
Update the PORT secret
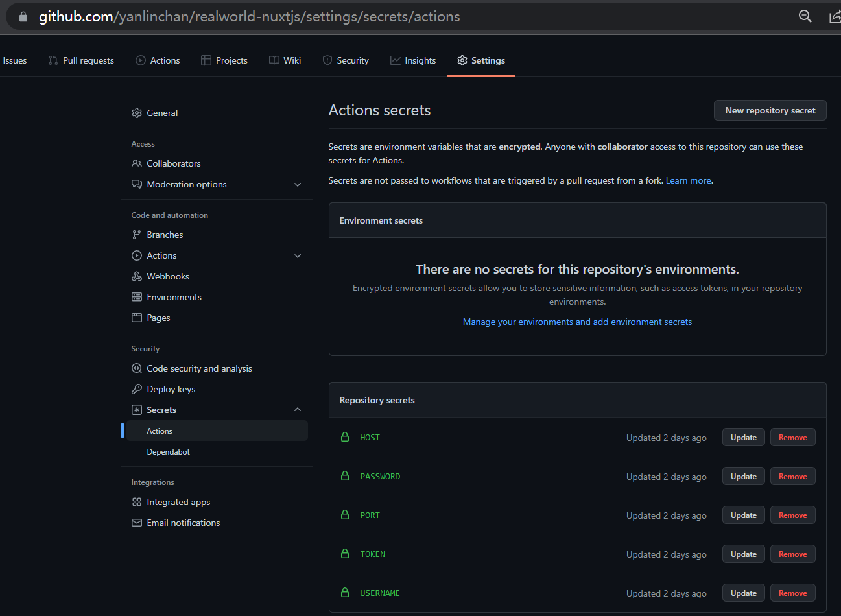pos(744,515)
